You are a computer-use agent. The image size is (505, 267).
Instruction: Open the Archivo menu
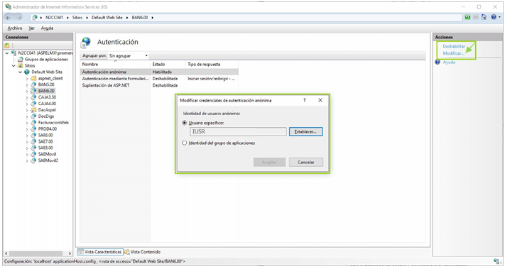(x=15, y=28)
